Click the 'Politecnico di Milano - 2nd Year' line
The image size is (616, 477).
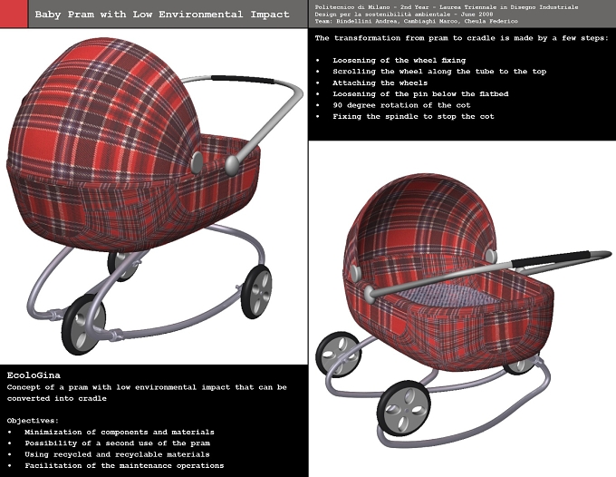click(447, 7)
